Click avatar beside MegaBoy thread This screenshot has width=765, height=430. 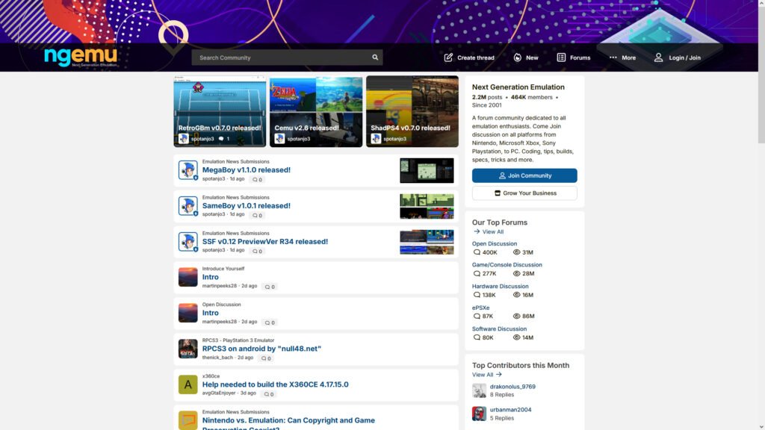[188, 170]
